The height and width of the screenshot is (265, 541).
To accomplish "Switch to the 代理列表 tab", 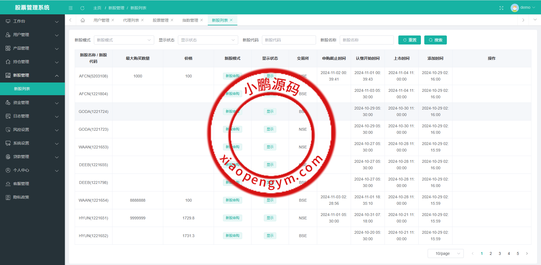I will tap(131, 20).
